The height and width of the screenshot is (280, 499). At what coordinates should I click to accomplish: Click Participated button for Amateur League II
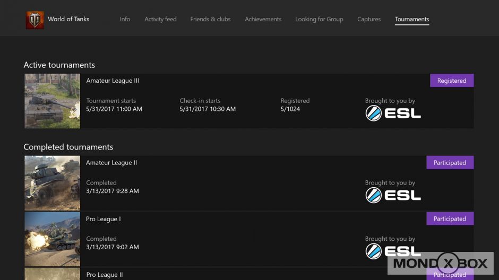[x=450, y=163]
